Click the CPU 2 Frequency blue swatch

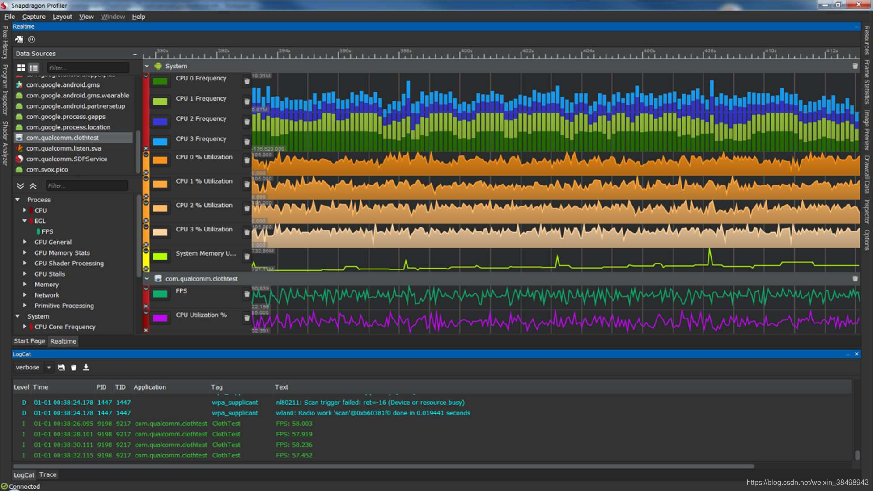(160, 122)
